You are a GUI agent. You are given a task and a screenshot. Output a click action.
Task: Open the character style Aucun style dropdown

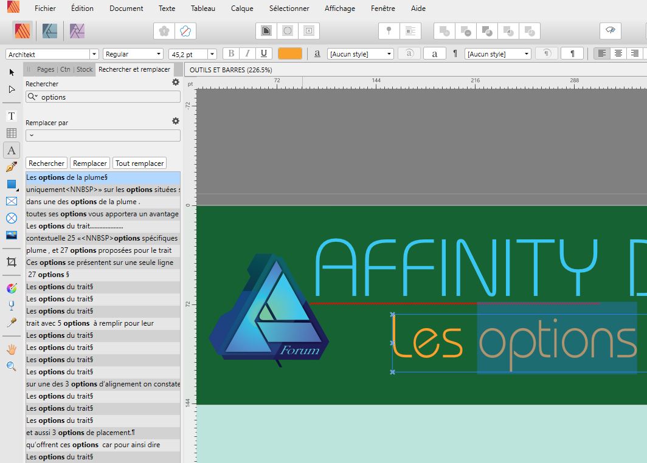point(360,54)
